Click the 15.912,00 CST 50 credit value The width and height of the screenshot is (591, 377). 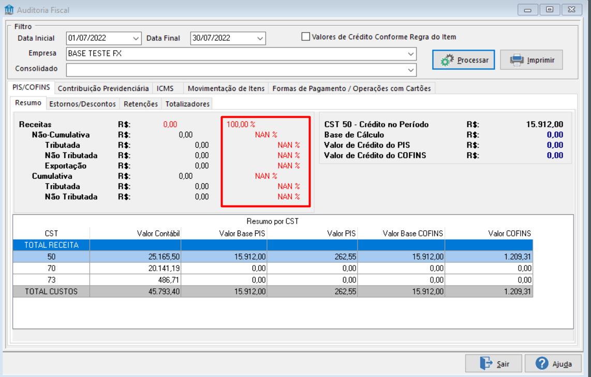pyautogui.click(x=544, y=124)
